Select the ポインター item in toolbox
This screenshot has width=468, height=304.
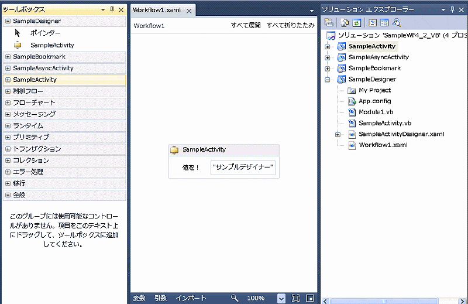(46, 33)
